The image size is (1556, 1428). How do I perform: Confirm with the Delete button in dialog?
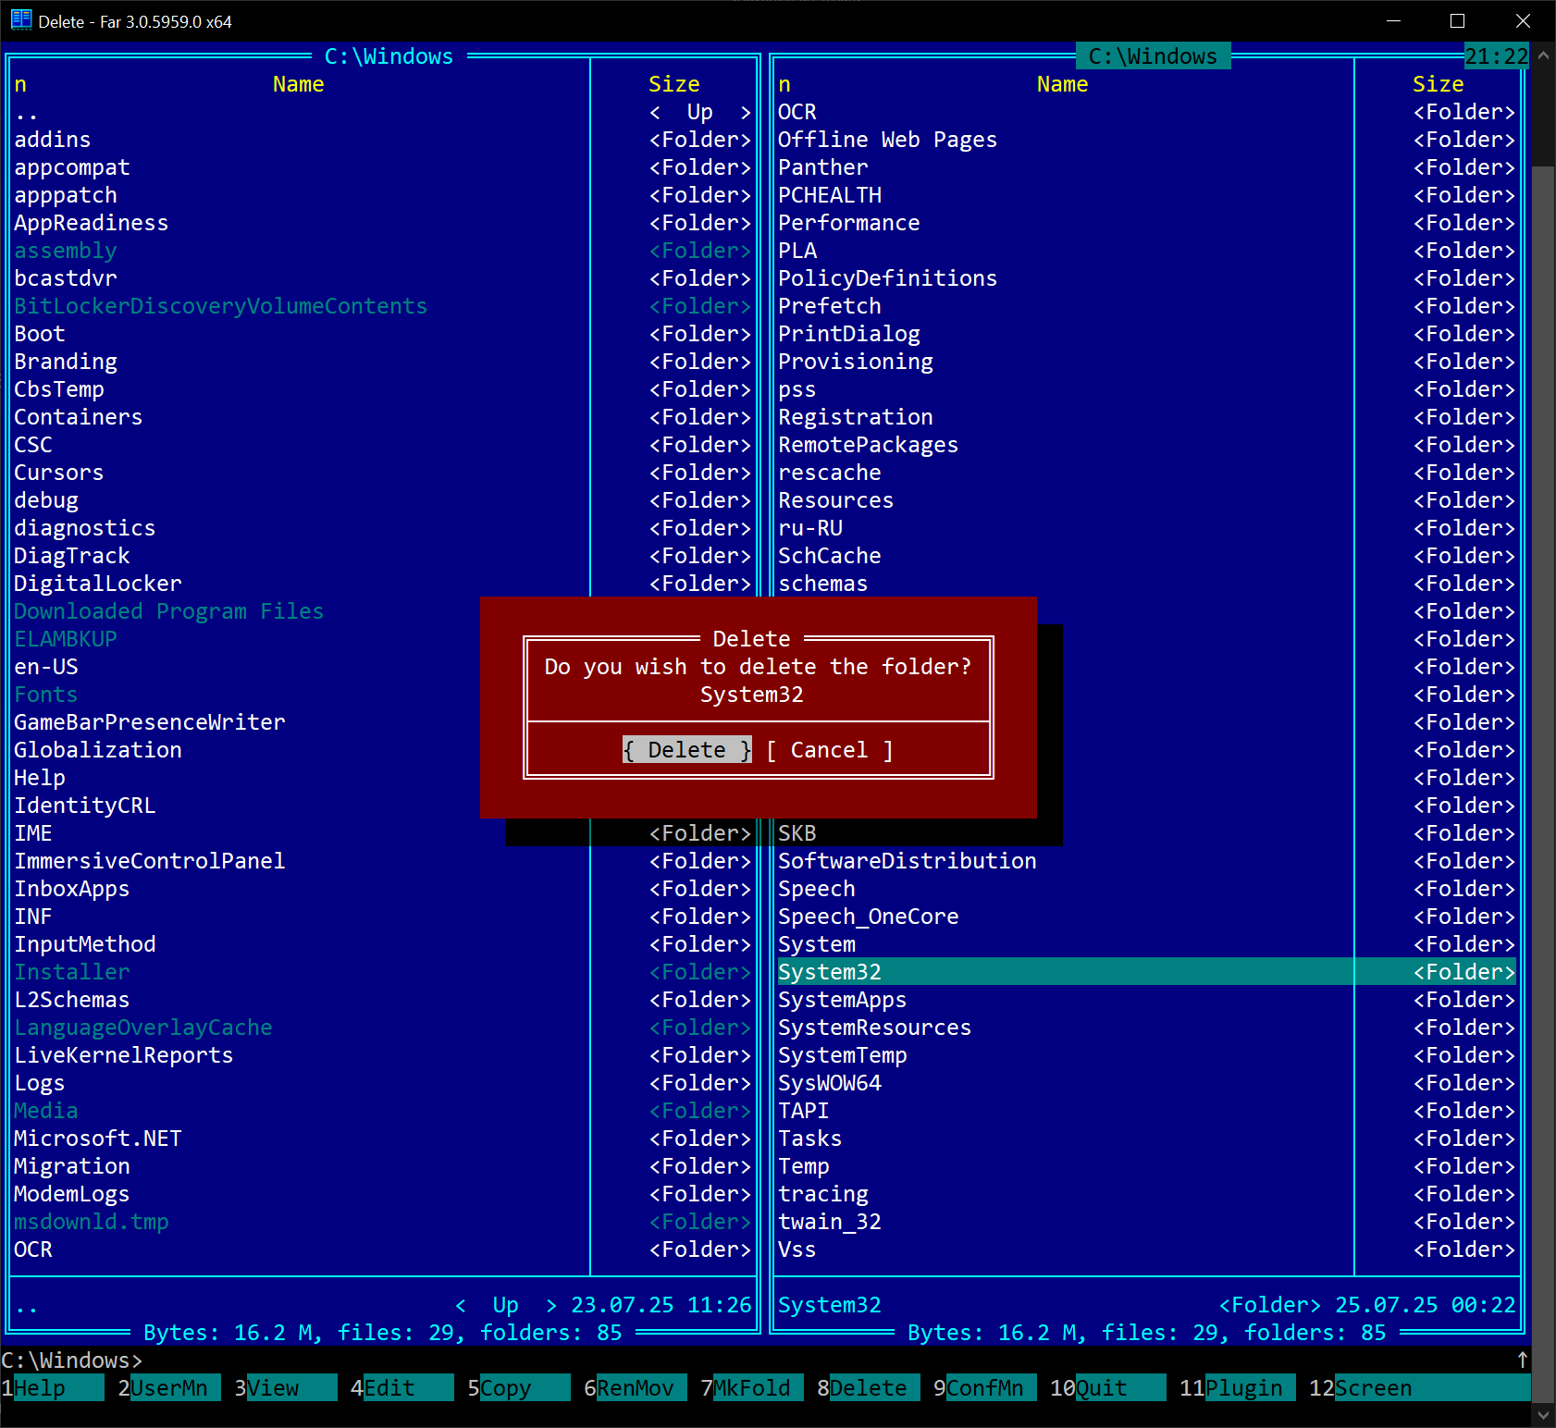(686, 750)
